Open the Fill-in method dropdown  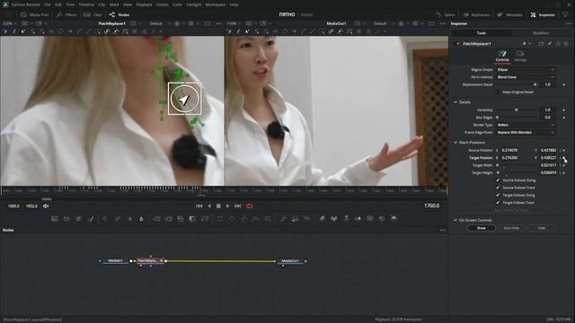(526, 77)
